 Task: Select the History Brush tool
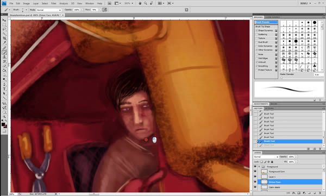pyautogui.click(x=4, y=61)
